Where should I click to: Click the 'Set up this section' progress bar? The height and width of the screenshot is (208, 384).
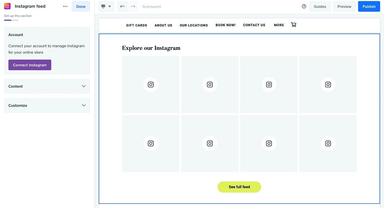[x=11, y=20]
